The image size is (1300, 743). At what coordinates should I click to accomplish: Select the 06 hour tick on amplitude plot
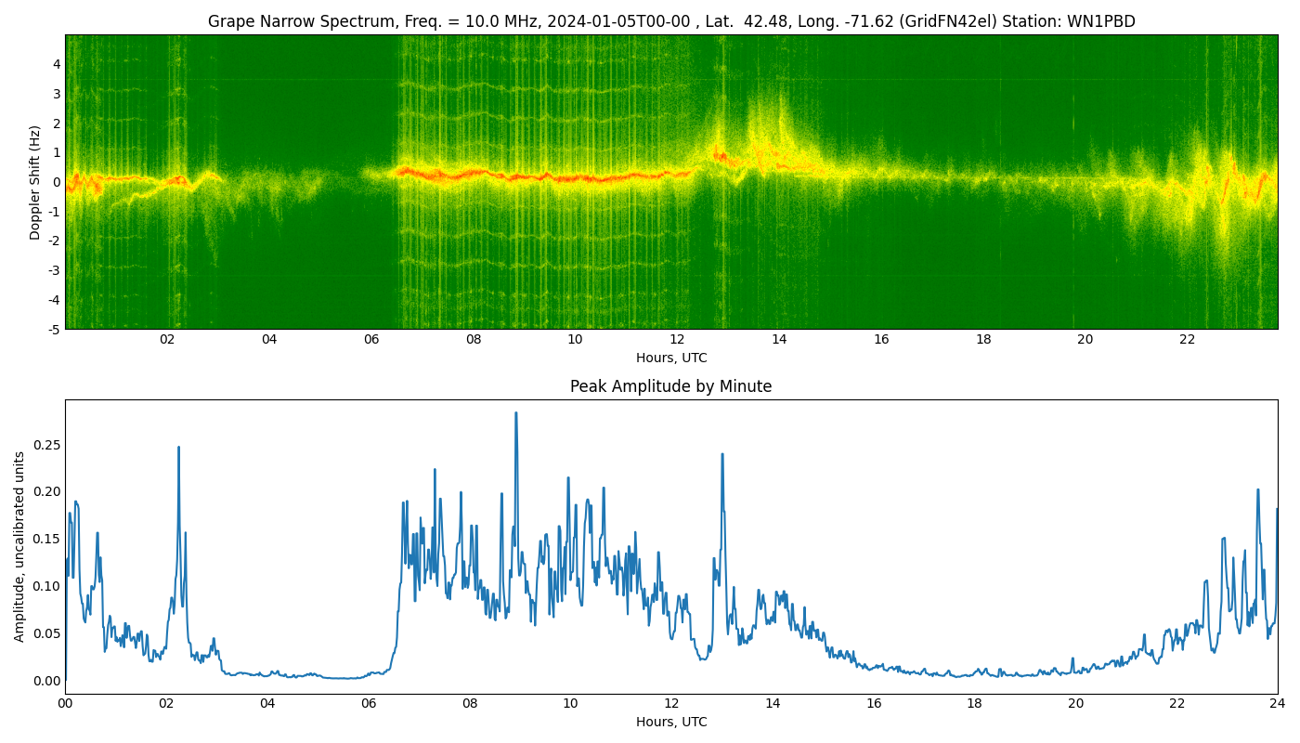click(369, 703)
